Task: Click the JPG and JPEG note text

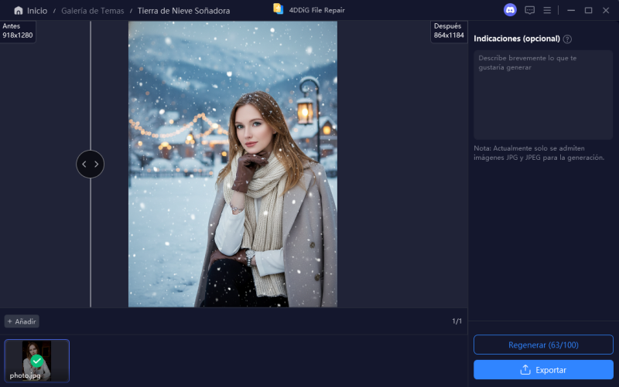Action: [x=539, y=153]
